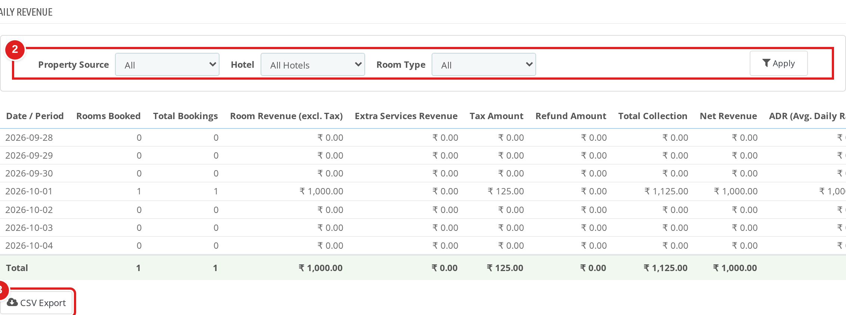Click the Tax Amount column header

496,116
